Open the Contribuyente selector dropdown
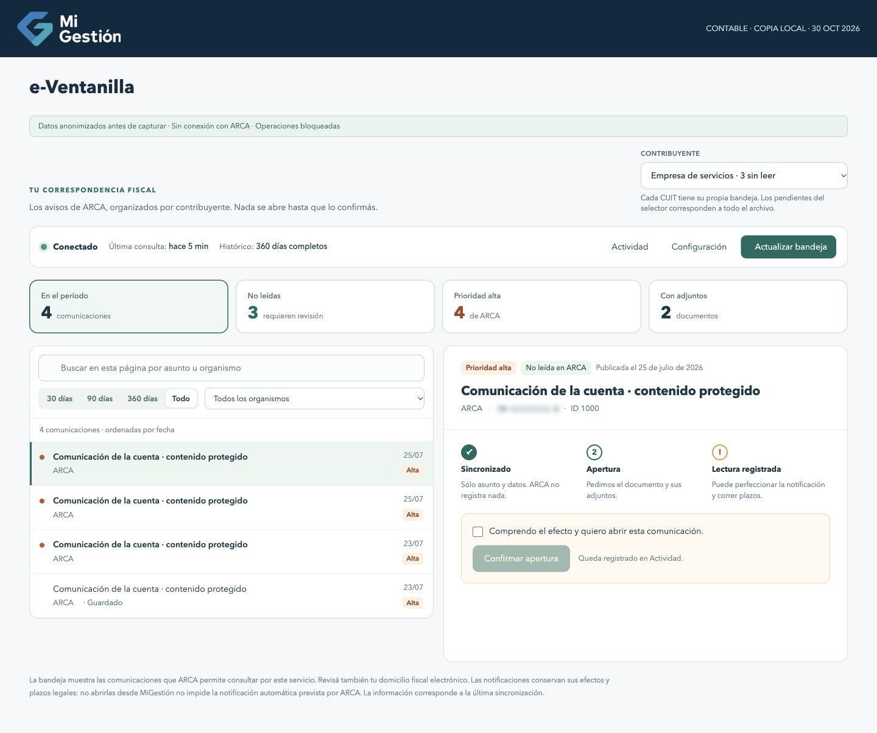 744,175
